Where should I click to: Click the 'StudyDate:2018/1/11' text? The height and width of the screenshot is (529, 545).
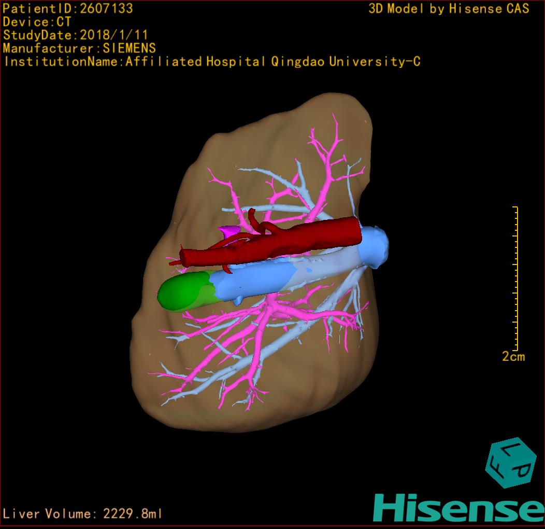[x=76, y=35]
